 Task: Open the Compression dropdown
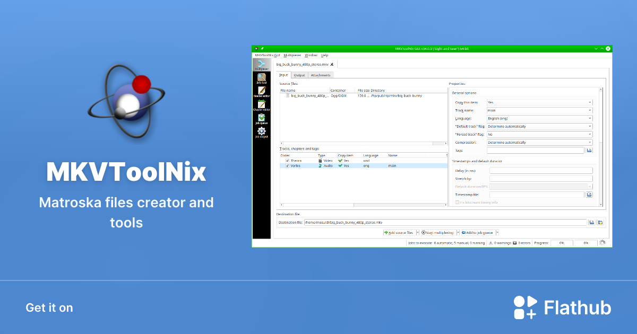click(x=539, y=142)
